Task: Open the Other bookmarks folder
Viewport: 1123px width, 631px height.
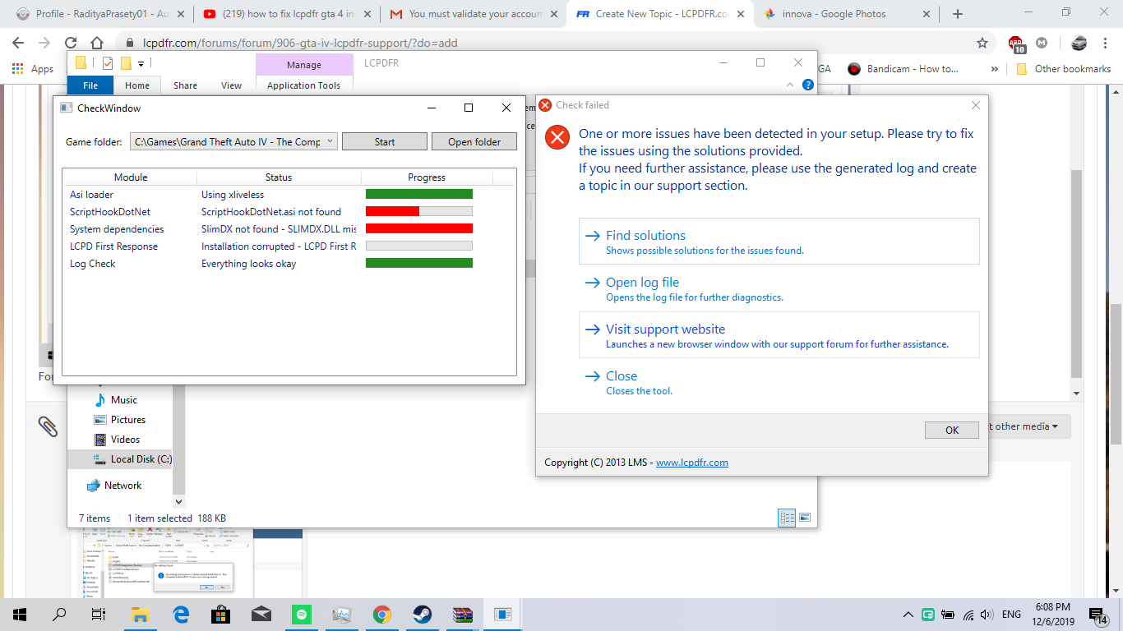Action: pyautogui.click(x=1064, y=69)
